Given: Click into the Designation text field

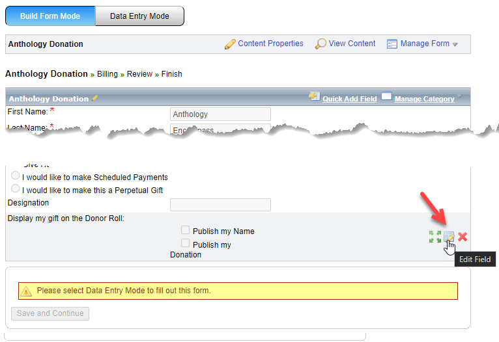Looking at the screenshot, I should [220, 205].
